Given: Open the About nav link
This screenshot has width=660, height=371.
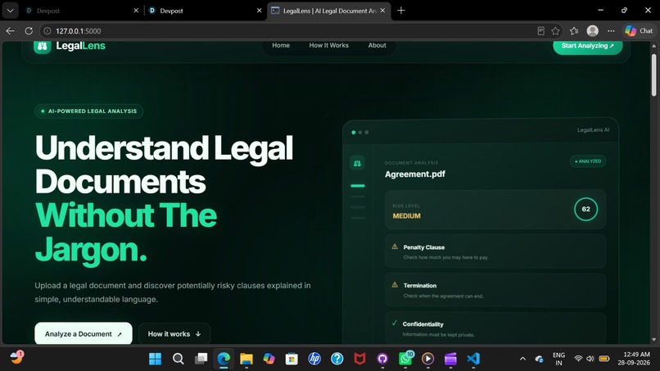Looking at the screenshot, I should [x=377, y=46].
